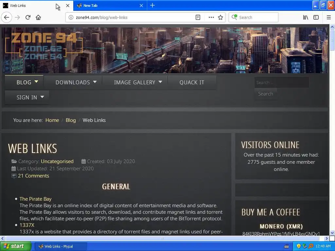Go back using the browser back arrow
Viewport: 335px width, 251px height.
(x=7, y=17)
